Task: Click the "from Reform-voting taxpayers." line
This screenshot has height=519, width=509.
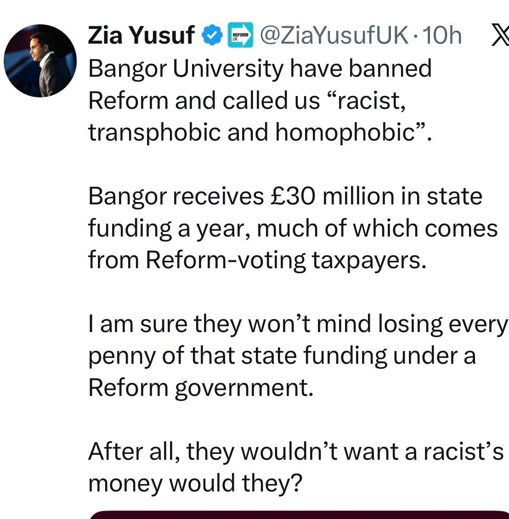Action: [x=257, y=260]
